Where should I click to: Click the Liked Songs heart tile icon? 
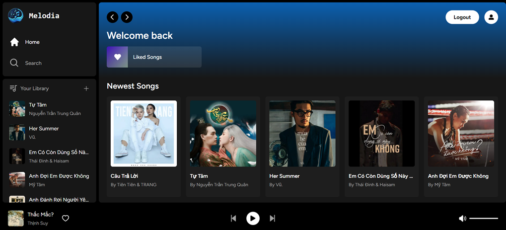tap(118, 57)
